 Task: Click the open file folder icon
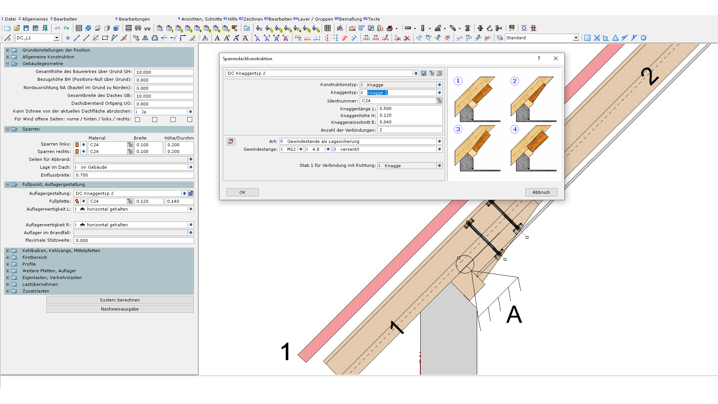pos(17,28)
